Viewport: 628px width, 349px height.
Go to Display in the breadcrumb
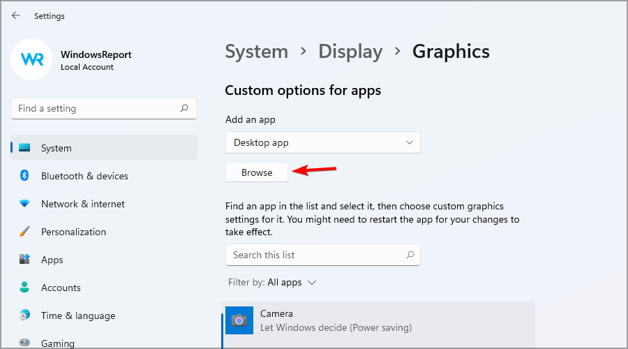coord(350,52)
